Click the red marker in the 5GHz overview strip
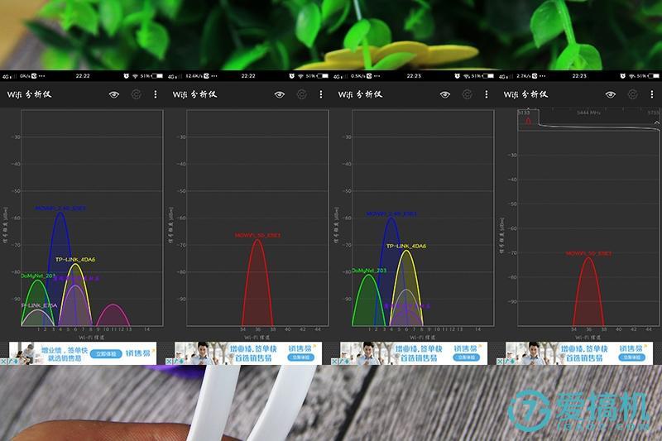Viewport: 662px width, 441px height. pos(528,121)
